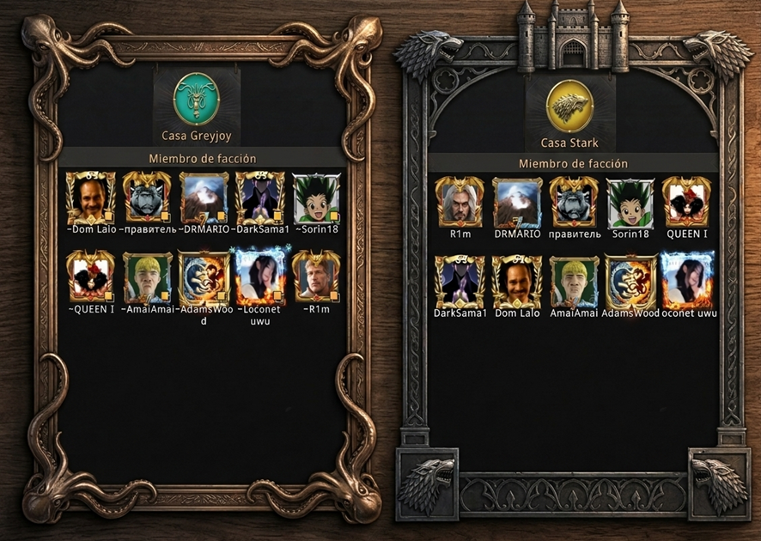Click ~R1m avatar in Greyjoy panel
761x541 pixels.
pyautogui.click(x=316, y=276)
